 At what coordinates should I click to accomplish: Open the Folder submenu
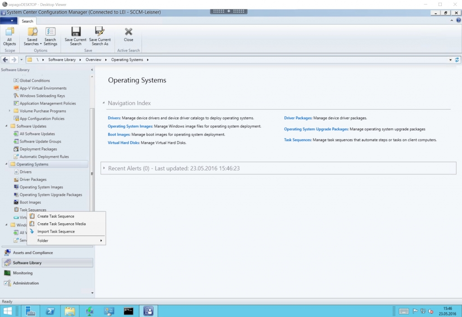pos(66,241)
